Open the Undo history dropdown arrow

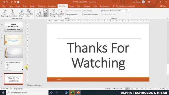pos(9,2)
